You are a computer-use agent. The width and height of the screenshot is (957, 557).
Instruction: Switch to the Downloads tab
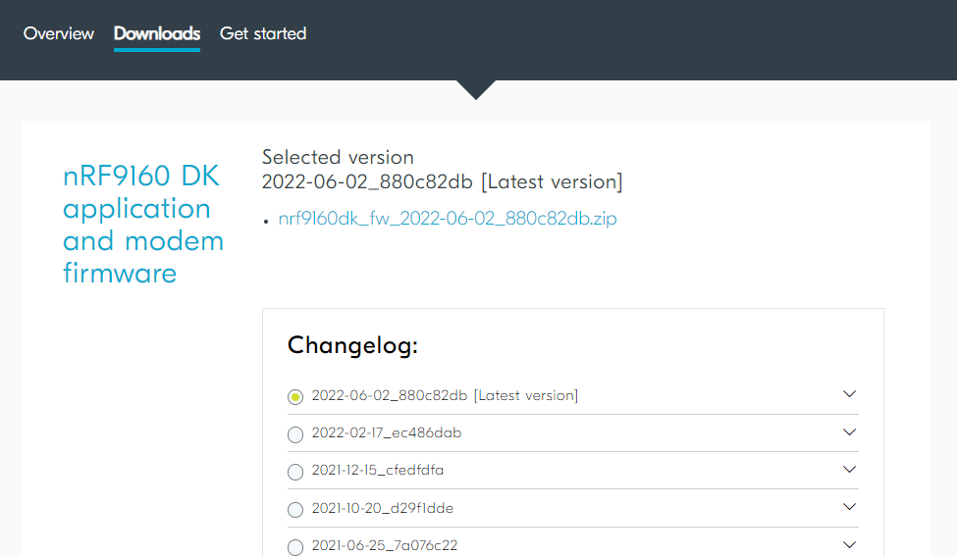click(157, 33)
